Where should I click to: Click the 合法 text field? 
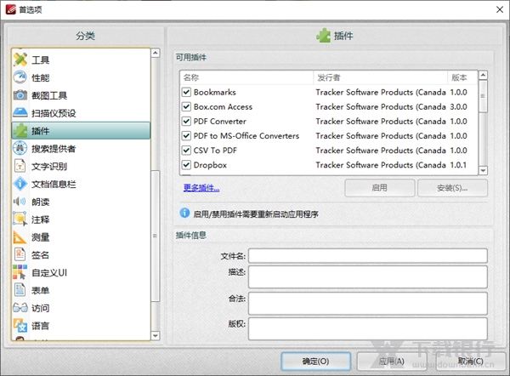(x=368, y=303)
